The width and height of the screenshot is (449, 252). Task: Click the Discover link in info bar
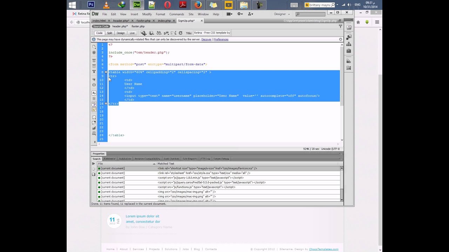[206, 40]
